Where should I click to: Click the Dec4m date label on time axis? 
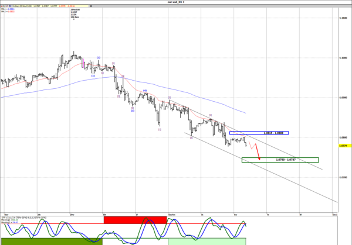(172, 215)
